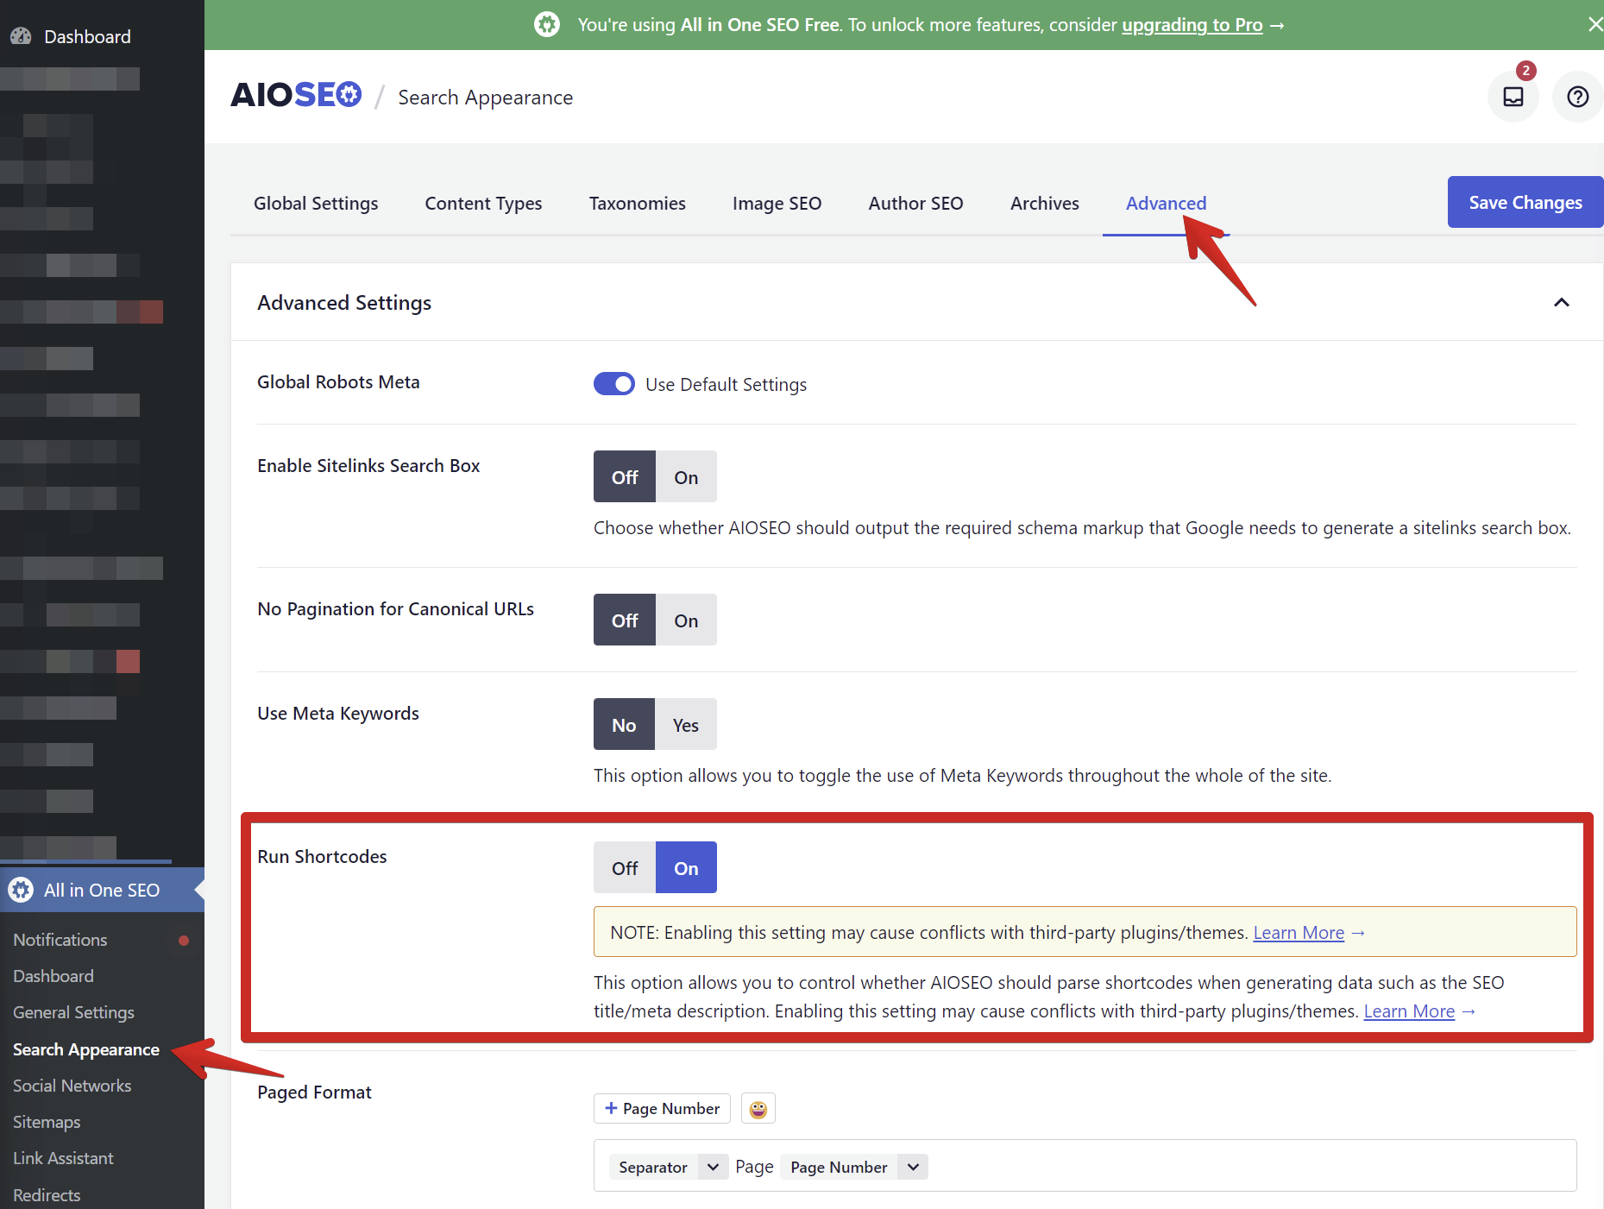
Task: Open Learn More link after shortcodes description
Action: [1408, 1011]
